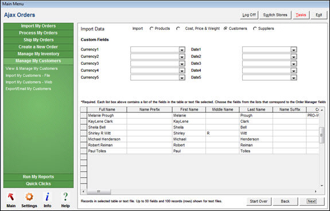The width and height of the screenshot is (330, 211).
Task: Click the blue Info icon
Action: (x=48, y=197)
